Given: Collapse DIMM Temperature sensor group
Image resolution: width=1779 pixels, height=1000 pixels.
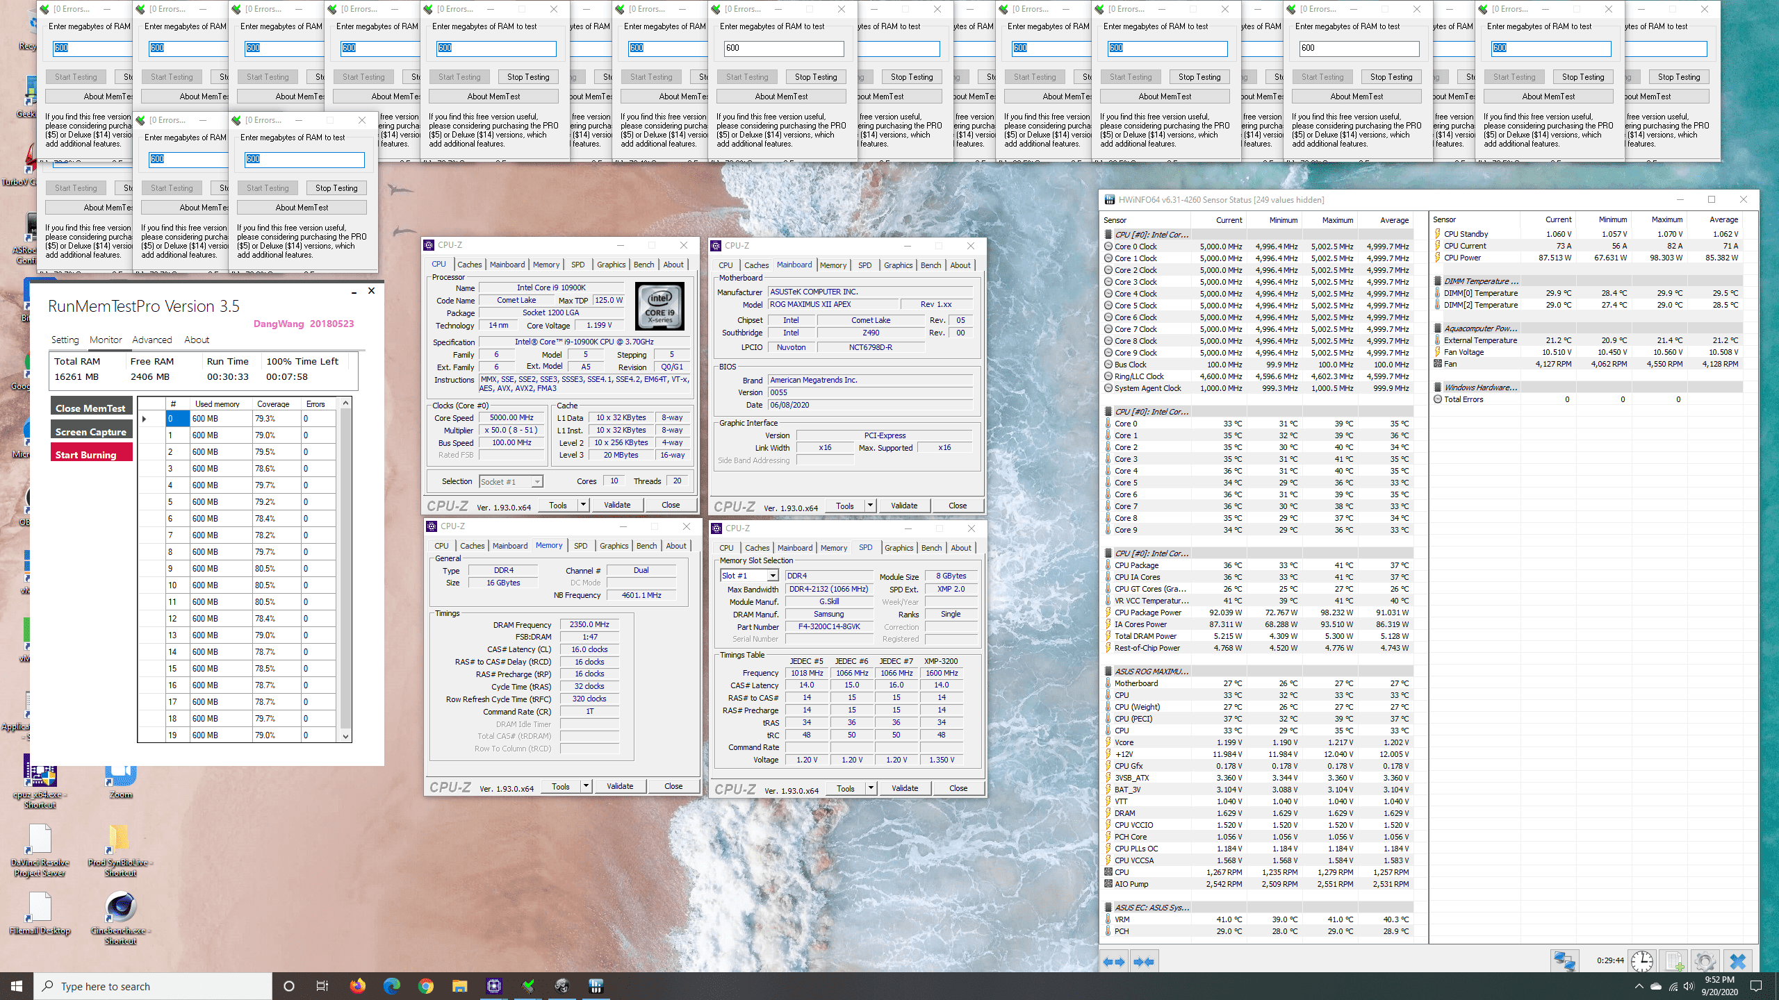Looking at the screenshot, I should (1481, 281).
